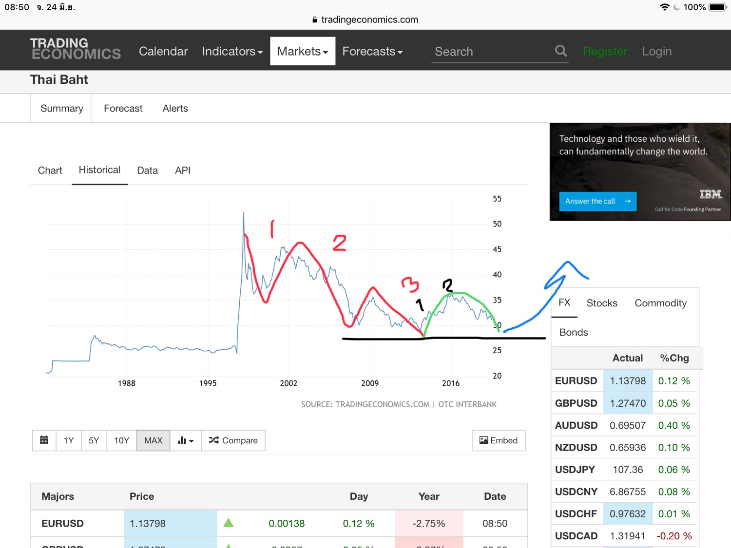Click the Majors column header
This screenshot has width=731, height=548.
58,496
